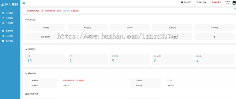
Task: Select the 正版软件 license value
Action: pyautogui.click(x=170, y=86)
